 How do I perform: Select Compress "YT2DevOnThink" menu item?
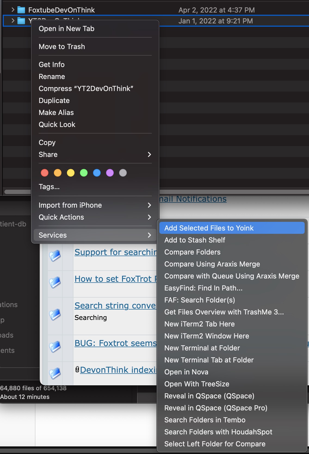(x=86, y=89)
